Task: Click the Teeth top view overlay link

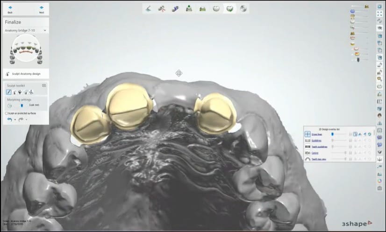Action: pos(319,159)
